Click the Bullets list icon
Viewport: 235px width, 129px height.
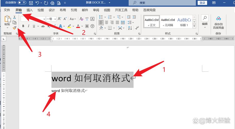point(101,17)
